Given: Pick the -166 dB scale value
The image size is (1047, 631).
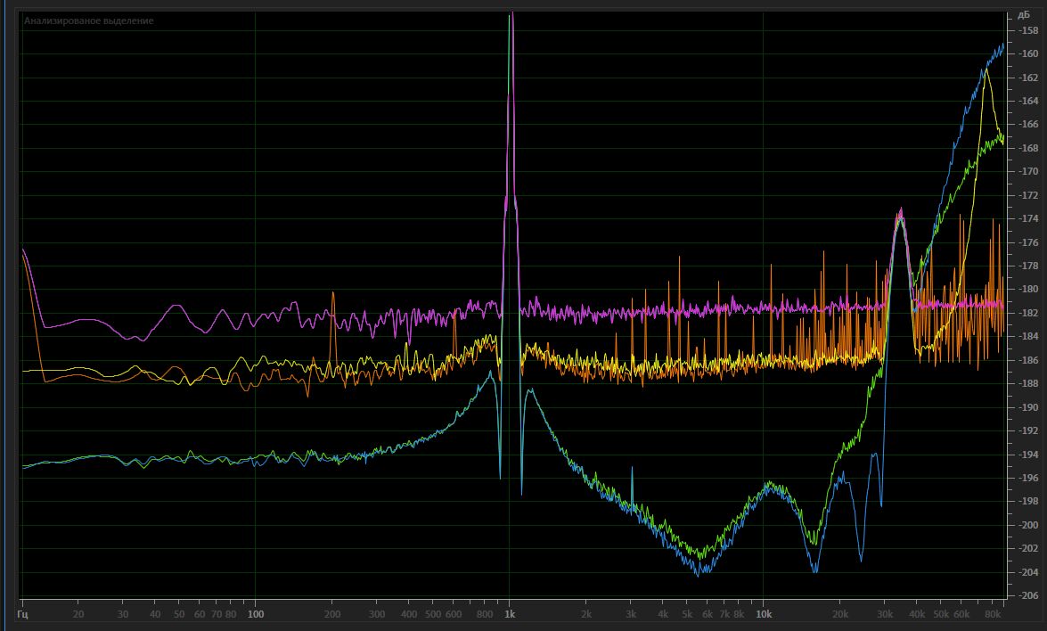Looking at the screenshot, I should pyautogui.click(x=1027, y=124).
